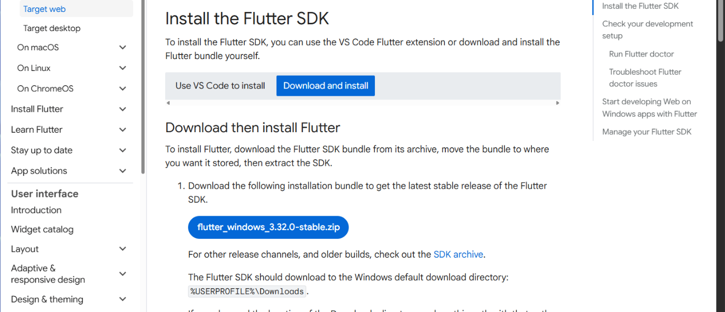Expand the On ChromeOS chevron arrow
The height and width of the screenshot is (312, 725).
123,89
